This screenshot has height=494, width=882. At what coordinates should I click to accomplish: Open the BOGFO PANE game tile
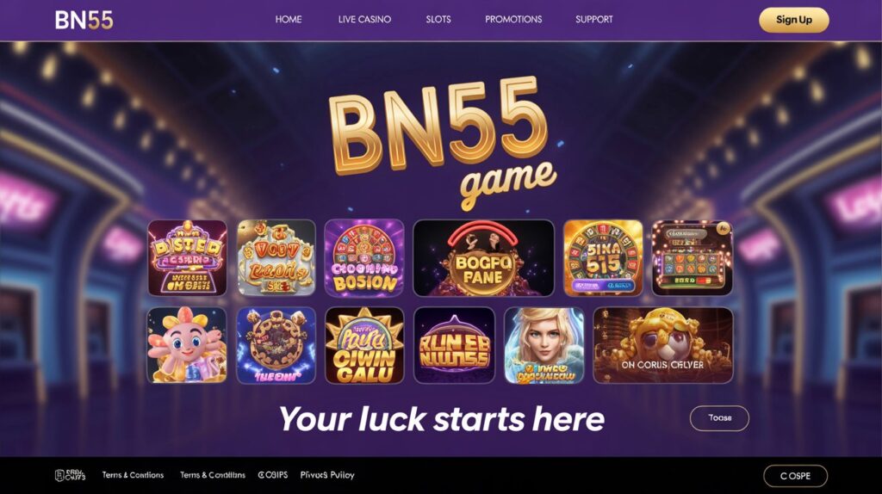click(483, 258)
